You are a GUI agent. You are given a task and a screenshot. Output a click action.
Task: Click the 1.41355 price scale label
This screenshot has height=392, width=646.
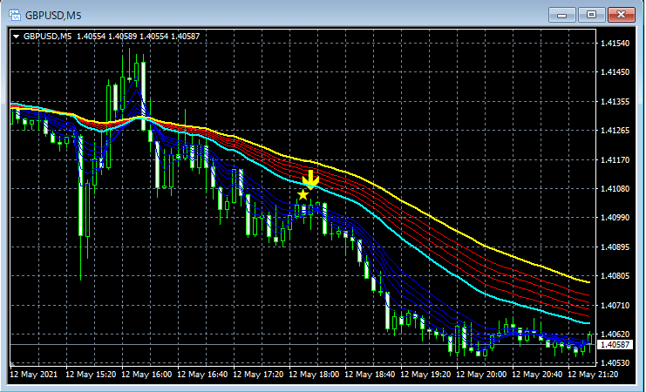click(x=615, y=101)
